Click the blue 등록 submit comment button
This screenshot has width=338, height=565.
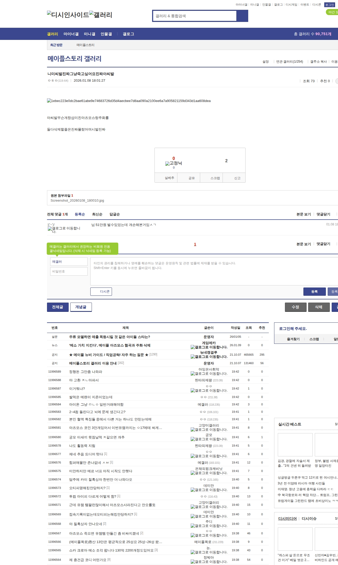pos(314,291)
